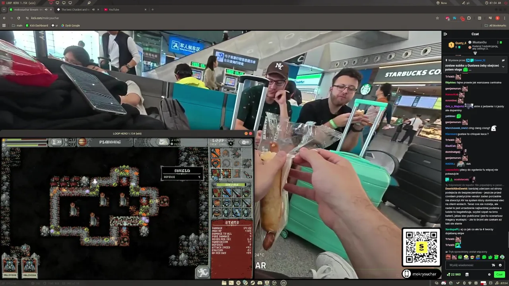Mute the mokrysuchar Stream tab audio
Screen dimensions: 509x286
[46, 10]
